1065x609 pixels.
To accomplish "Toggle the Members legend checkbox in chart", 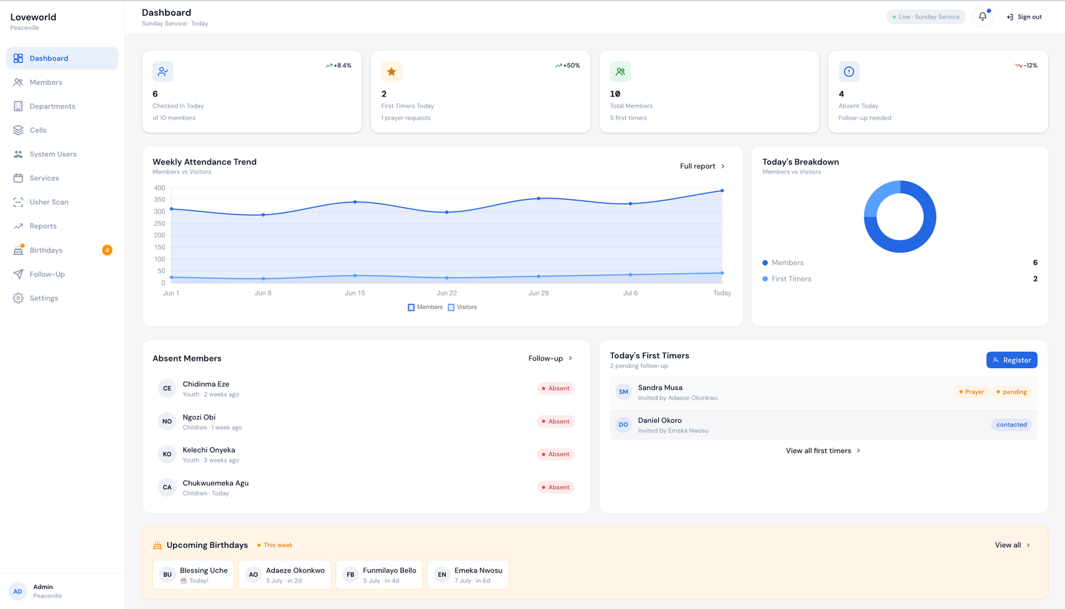I will point(411,307).
